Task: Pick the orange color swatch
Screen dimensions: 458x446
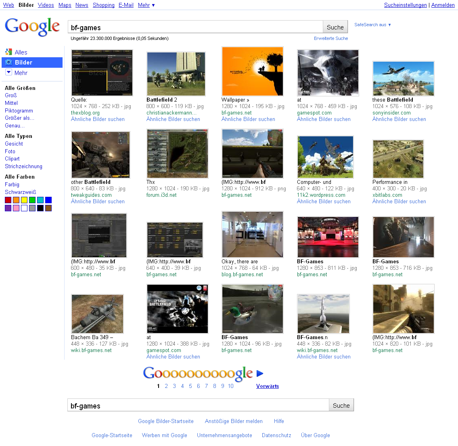Action: 16,200
